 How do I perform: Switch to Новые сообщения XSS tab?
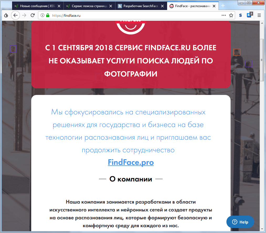pos(38,6)
